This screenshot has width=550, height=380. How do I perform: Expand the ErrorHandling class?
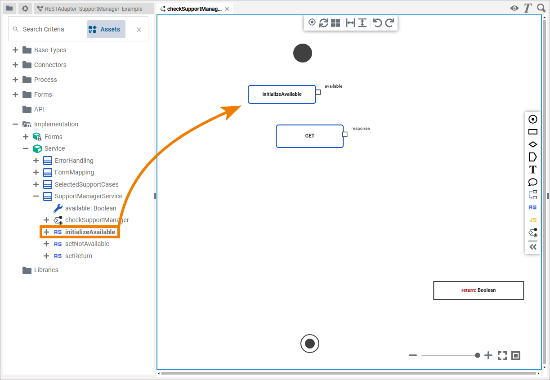tap(36, 161)
